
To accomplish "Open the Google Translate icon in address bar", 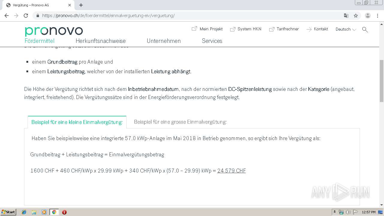I will [x=346, y=16].
